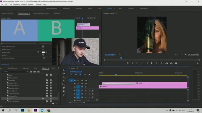The width and height of the screenshot is (202, 113).
Task: Open Program monitor wrench settings
Action: (x=185, y=55)
